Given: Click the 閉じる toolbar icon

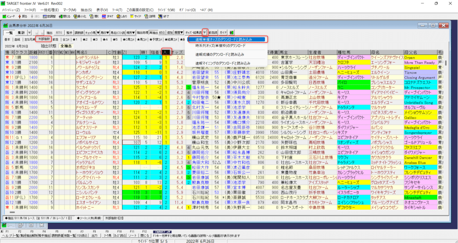Looking at the screenshot, I should 64,17.
